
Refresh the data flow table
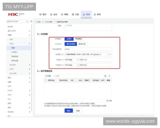click(110, 76)
